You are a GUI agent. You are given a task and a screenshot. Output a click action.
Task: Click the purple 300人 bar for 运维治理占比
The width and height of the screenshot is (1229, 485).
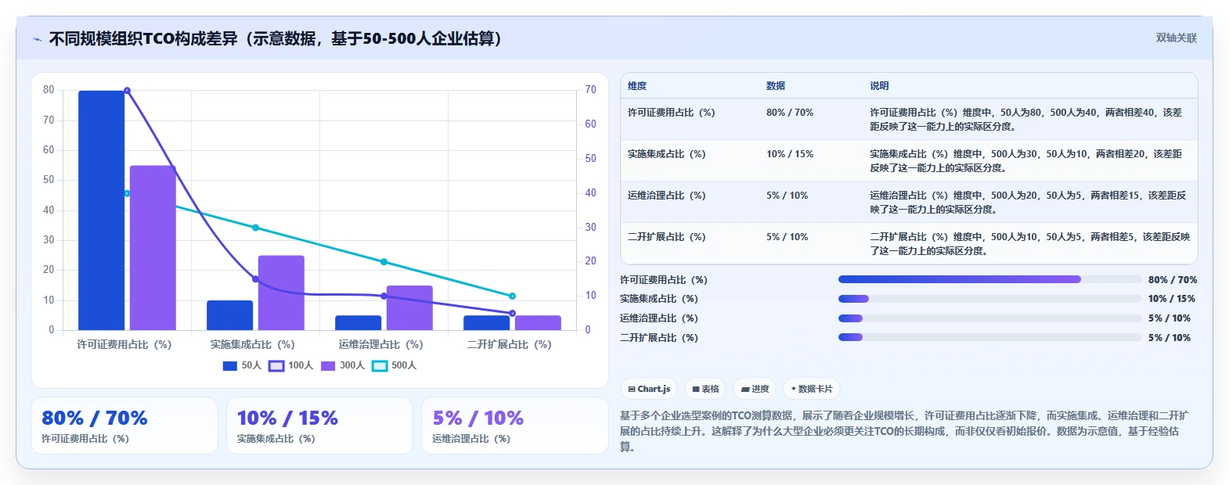(x=409, y=307)
